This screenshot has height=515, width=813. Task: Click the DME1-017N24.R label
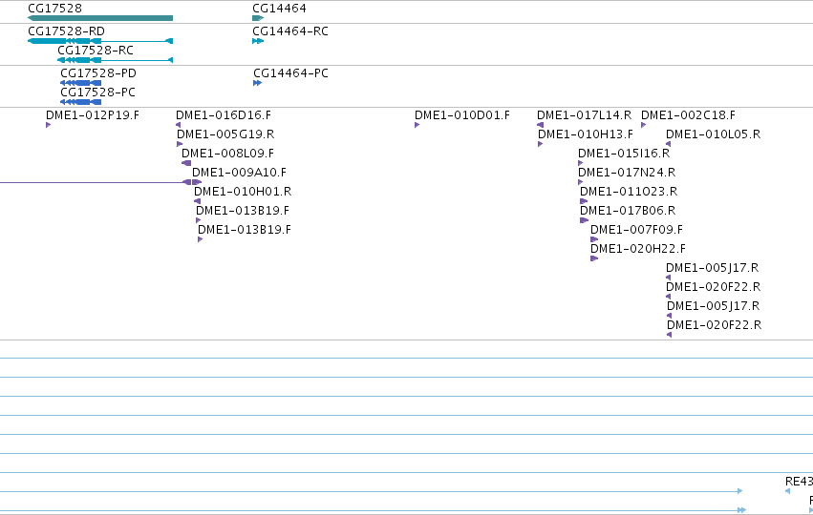point(627,173)
